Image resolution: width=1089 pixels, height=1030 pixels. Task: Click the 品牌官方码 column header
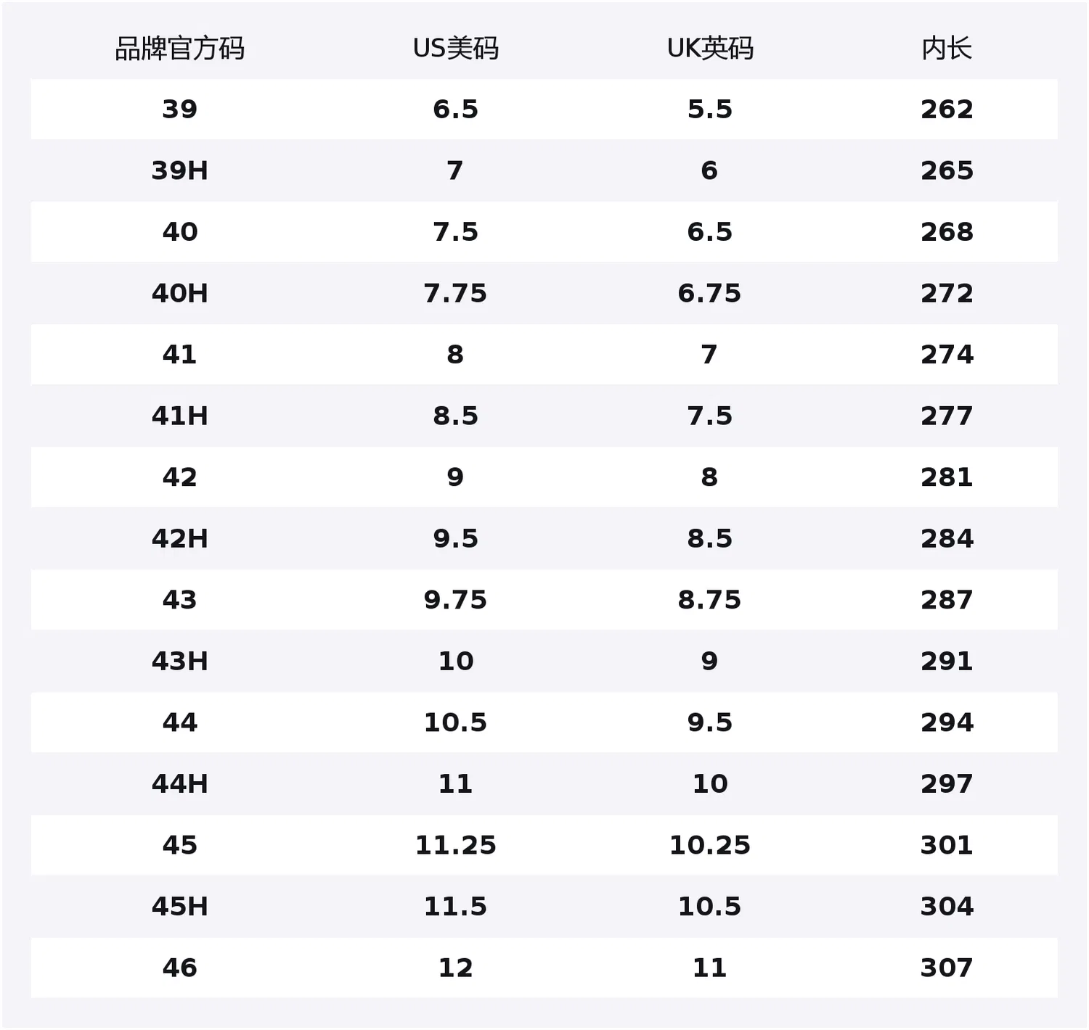click(x=179, y=49)
